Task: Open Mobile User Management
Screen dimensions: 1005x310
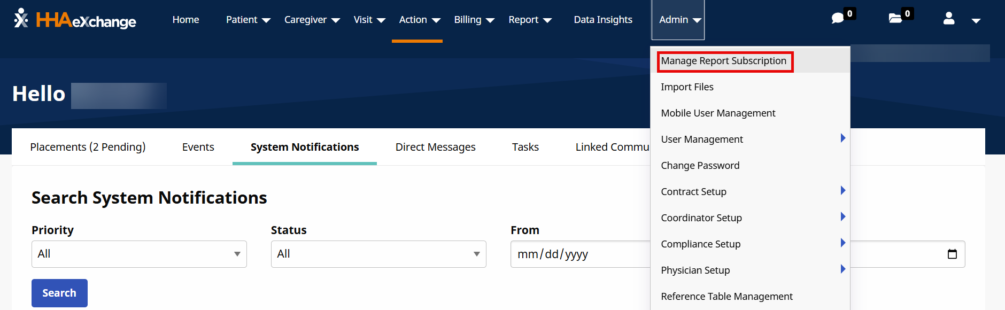Action: click(x=718, y=113)
